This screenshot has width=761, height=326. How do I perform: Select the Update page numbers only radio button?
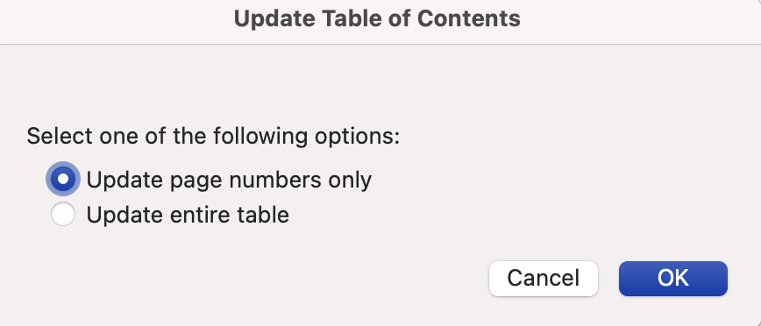pyautogui.click(x=63, y=179)
